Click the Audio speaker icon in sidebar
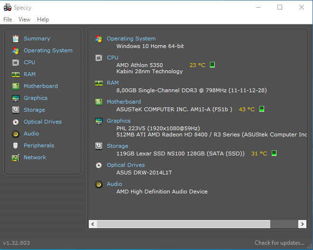 (16, 134)
